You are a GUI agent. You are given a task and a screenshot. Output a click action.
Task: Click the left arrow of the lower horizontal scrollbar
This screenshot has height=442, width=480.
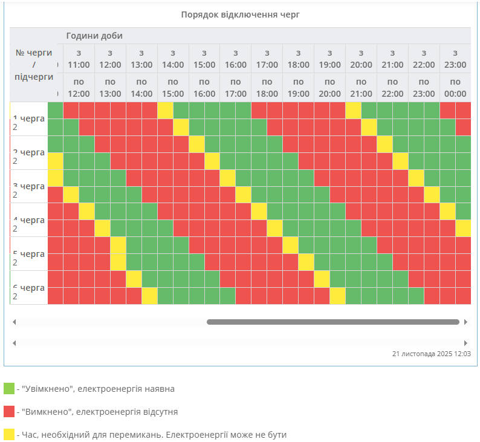click(15, 343)
